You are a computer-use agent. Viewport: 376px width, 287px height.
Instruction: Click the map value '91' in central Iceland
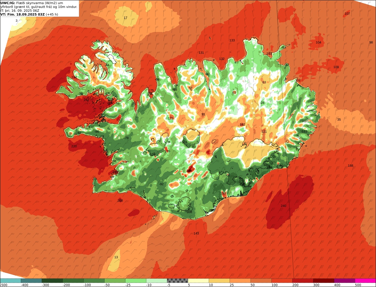[203, 114]
